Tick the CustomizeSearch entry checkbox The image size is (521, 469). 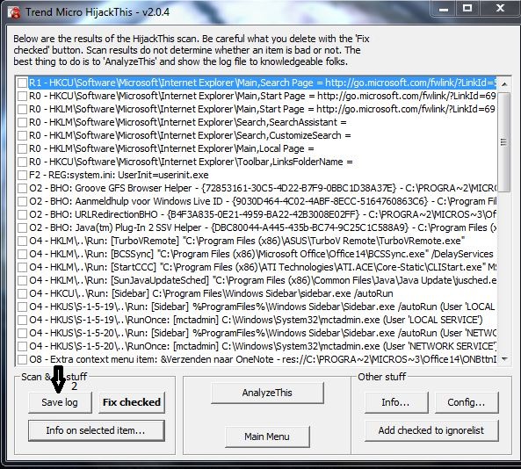click(x=22, y=135)
